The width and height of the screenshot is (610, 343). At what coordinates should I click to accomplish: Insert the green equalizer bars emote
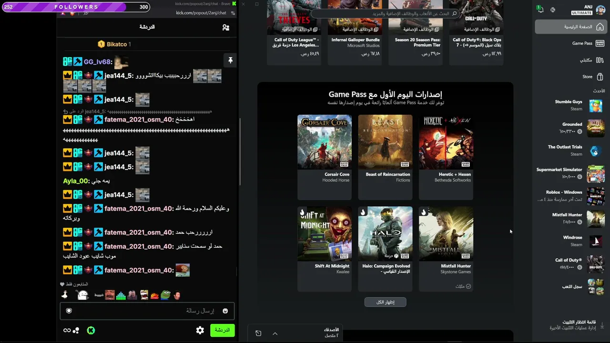pos(121,295)
